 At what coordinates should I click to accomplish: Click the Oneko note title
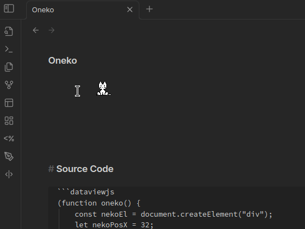[63, 60]
